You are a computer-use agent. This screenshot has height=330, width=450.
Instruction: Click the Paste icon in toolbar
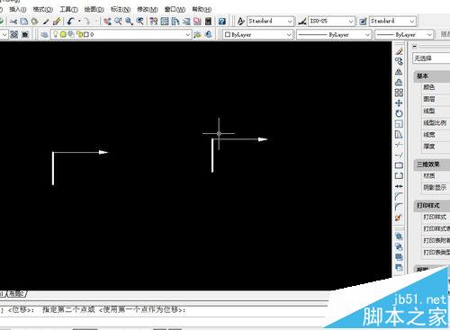(35, 22)
